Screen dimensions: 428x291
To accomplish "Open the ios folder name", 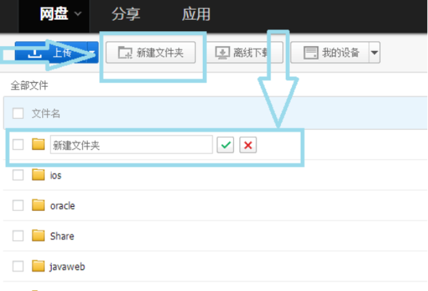I will (56, 175).
